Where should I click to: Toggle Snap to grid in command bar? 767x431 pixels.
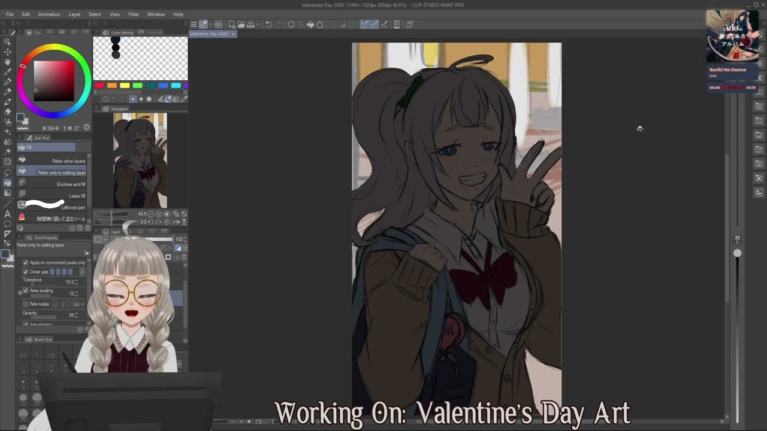click(384, 24)
